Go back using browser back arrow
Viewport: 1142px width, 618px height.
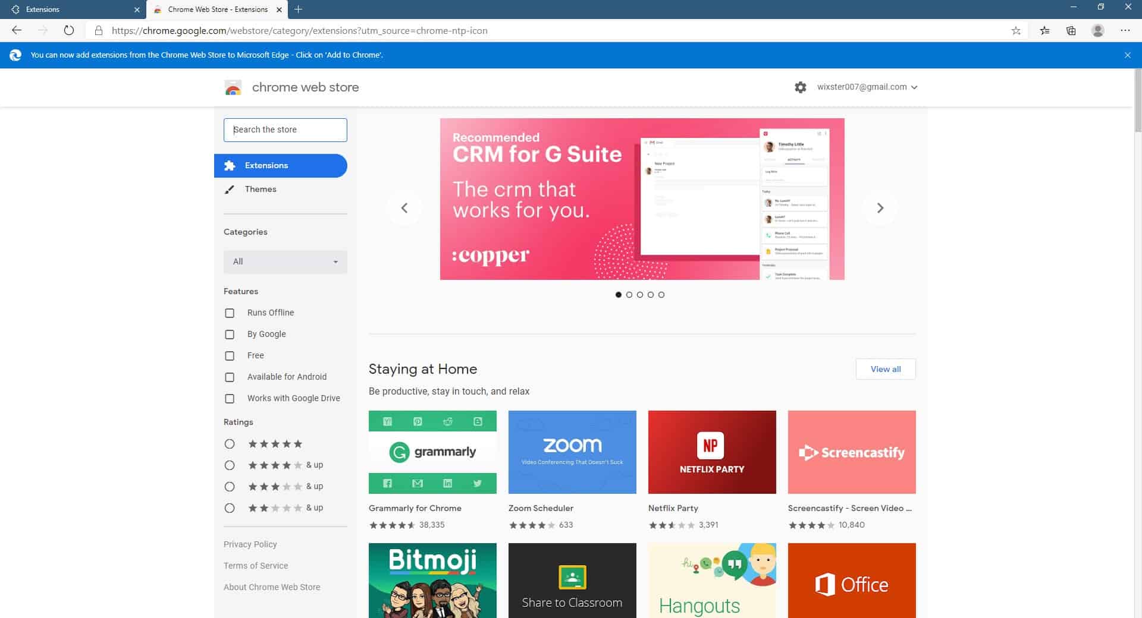click(17, 30)
